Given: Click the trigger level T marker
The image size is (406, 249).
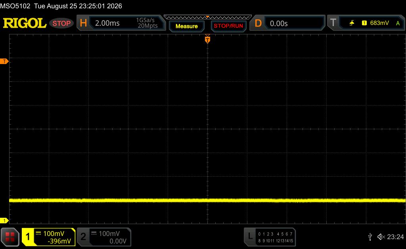Looking at the screenshot, I should pyautogui.click(x=4, y=61).
